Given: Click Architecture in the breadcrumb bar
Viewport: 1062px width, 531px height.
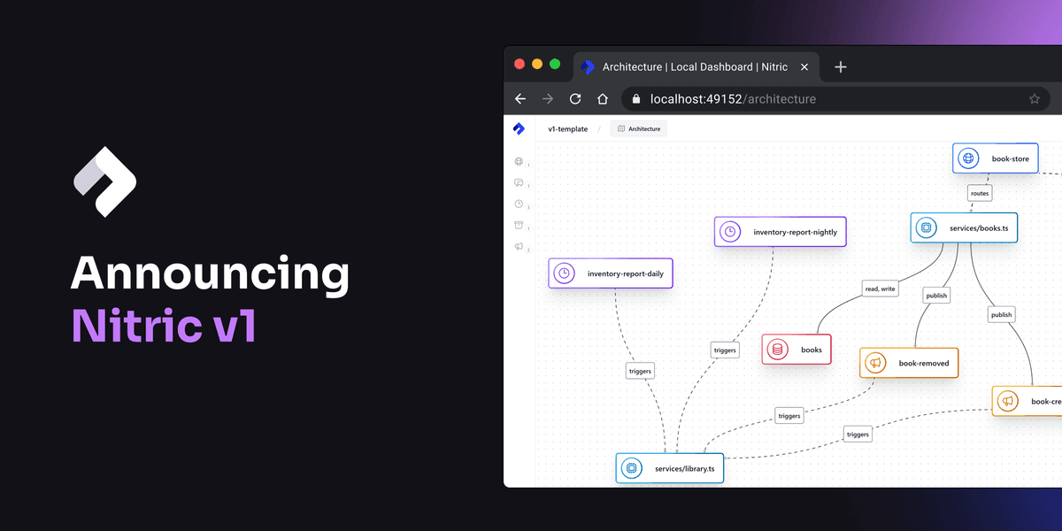Looking at the screenshot, I should 639,128.
